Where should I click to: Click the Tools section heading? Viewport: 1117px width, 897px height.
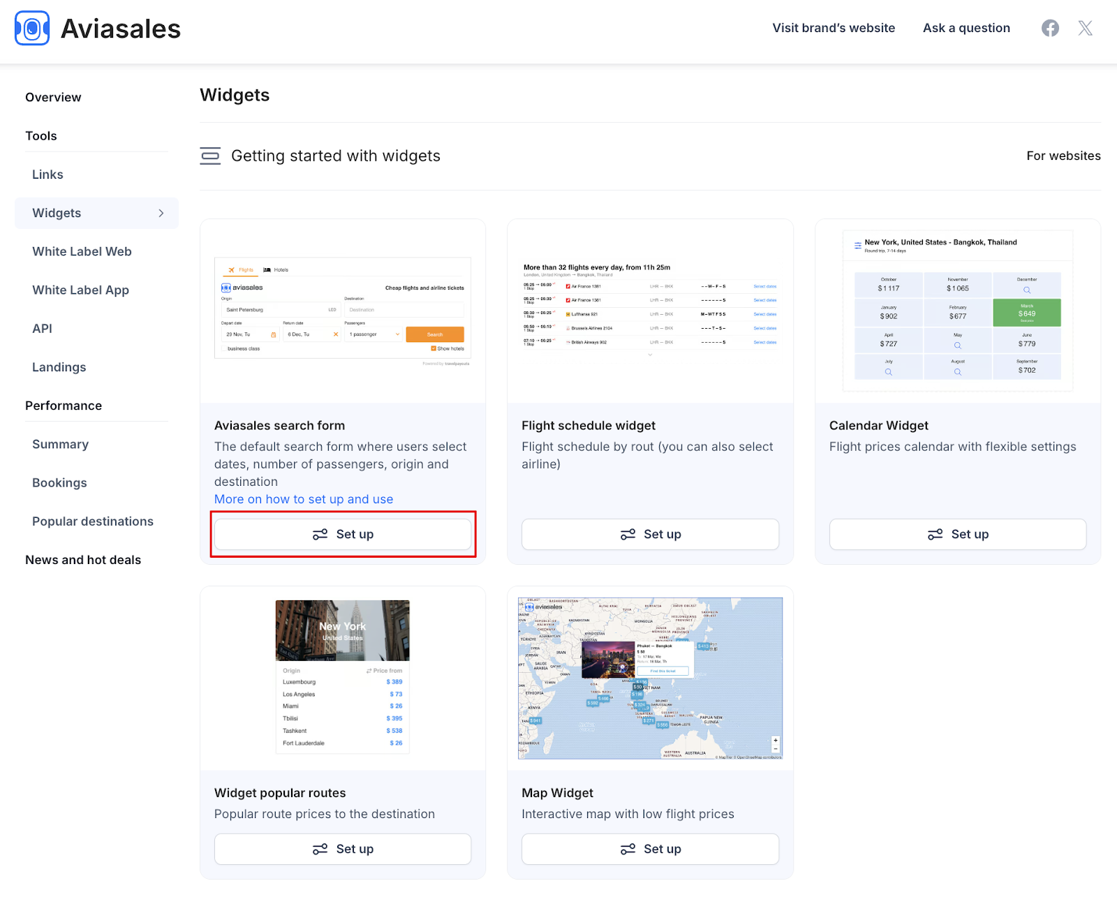click(x=41, y=136)
